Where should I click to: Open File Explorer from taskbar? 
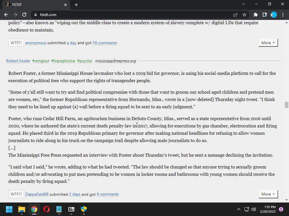pyautogui.click(x=21, y=209)
